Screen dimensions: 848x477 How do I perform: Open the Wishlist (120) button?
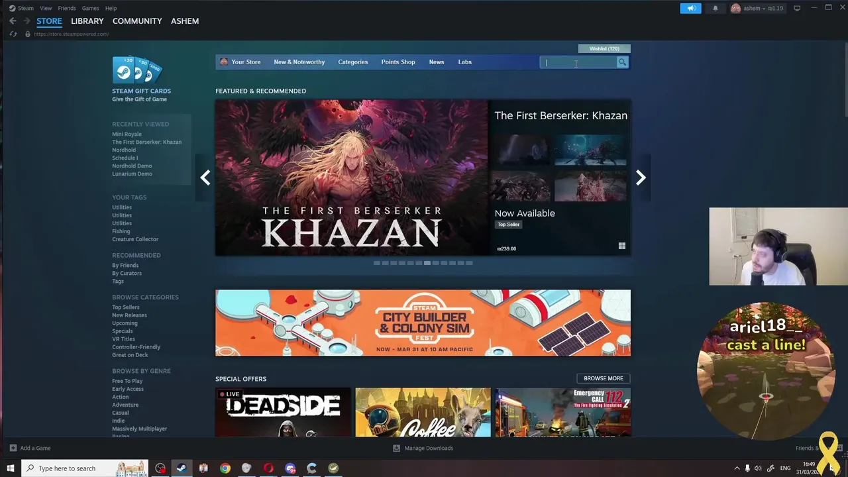(604, 48)
